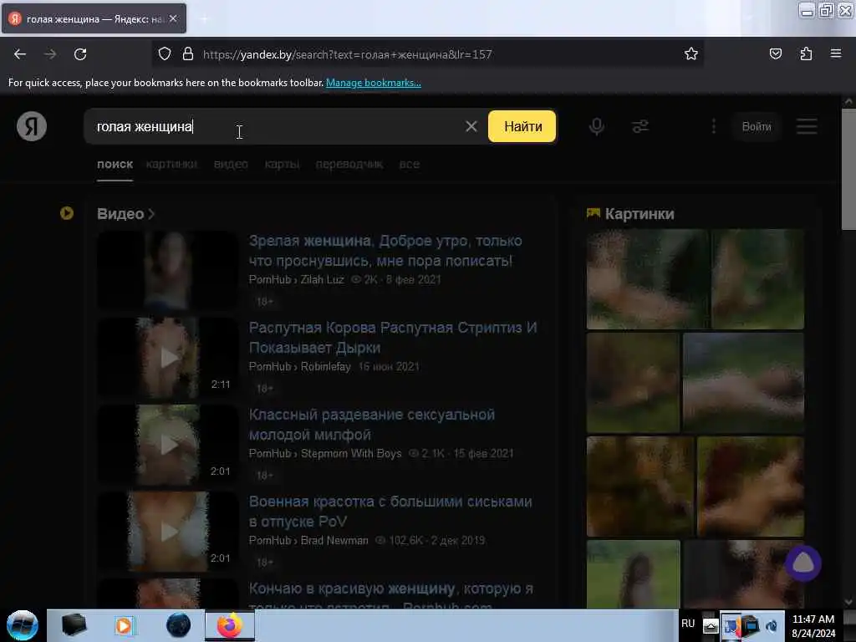Open the tracking protection shield icon

pos(165,54)
